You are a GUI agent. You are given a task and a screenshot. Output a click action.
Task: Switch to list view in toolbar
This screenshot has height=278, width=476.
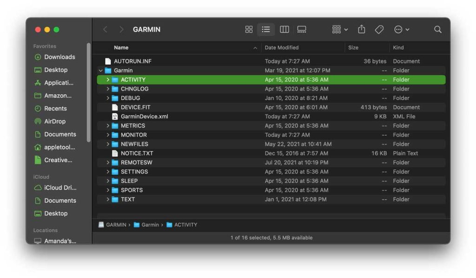[266, 29]
